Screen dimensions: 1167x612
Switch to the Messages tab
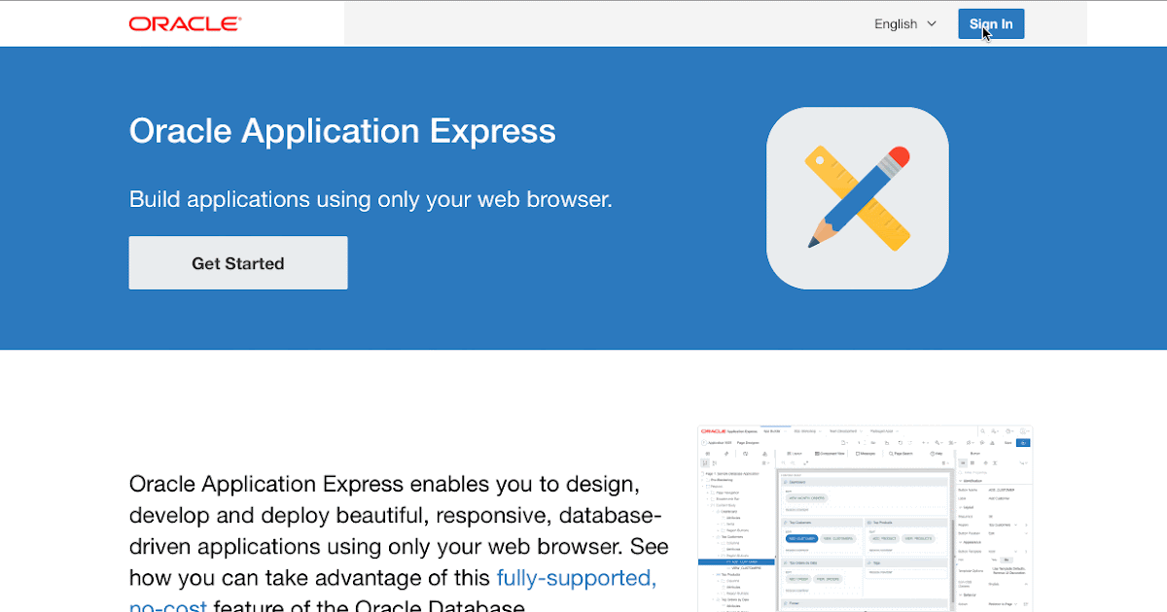pos(866,453)
